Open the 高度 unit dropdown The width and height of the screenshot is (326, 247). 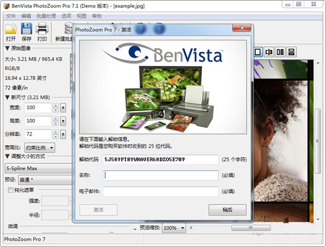[63, 121]
